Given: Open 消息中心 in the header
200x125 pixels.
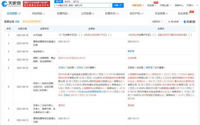Looking at the screenshot, I should (x=179, y=5).
